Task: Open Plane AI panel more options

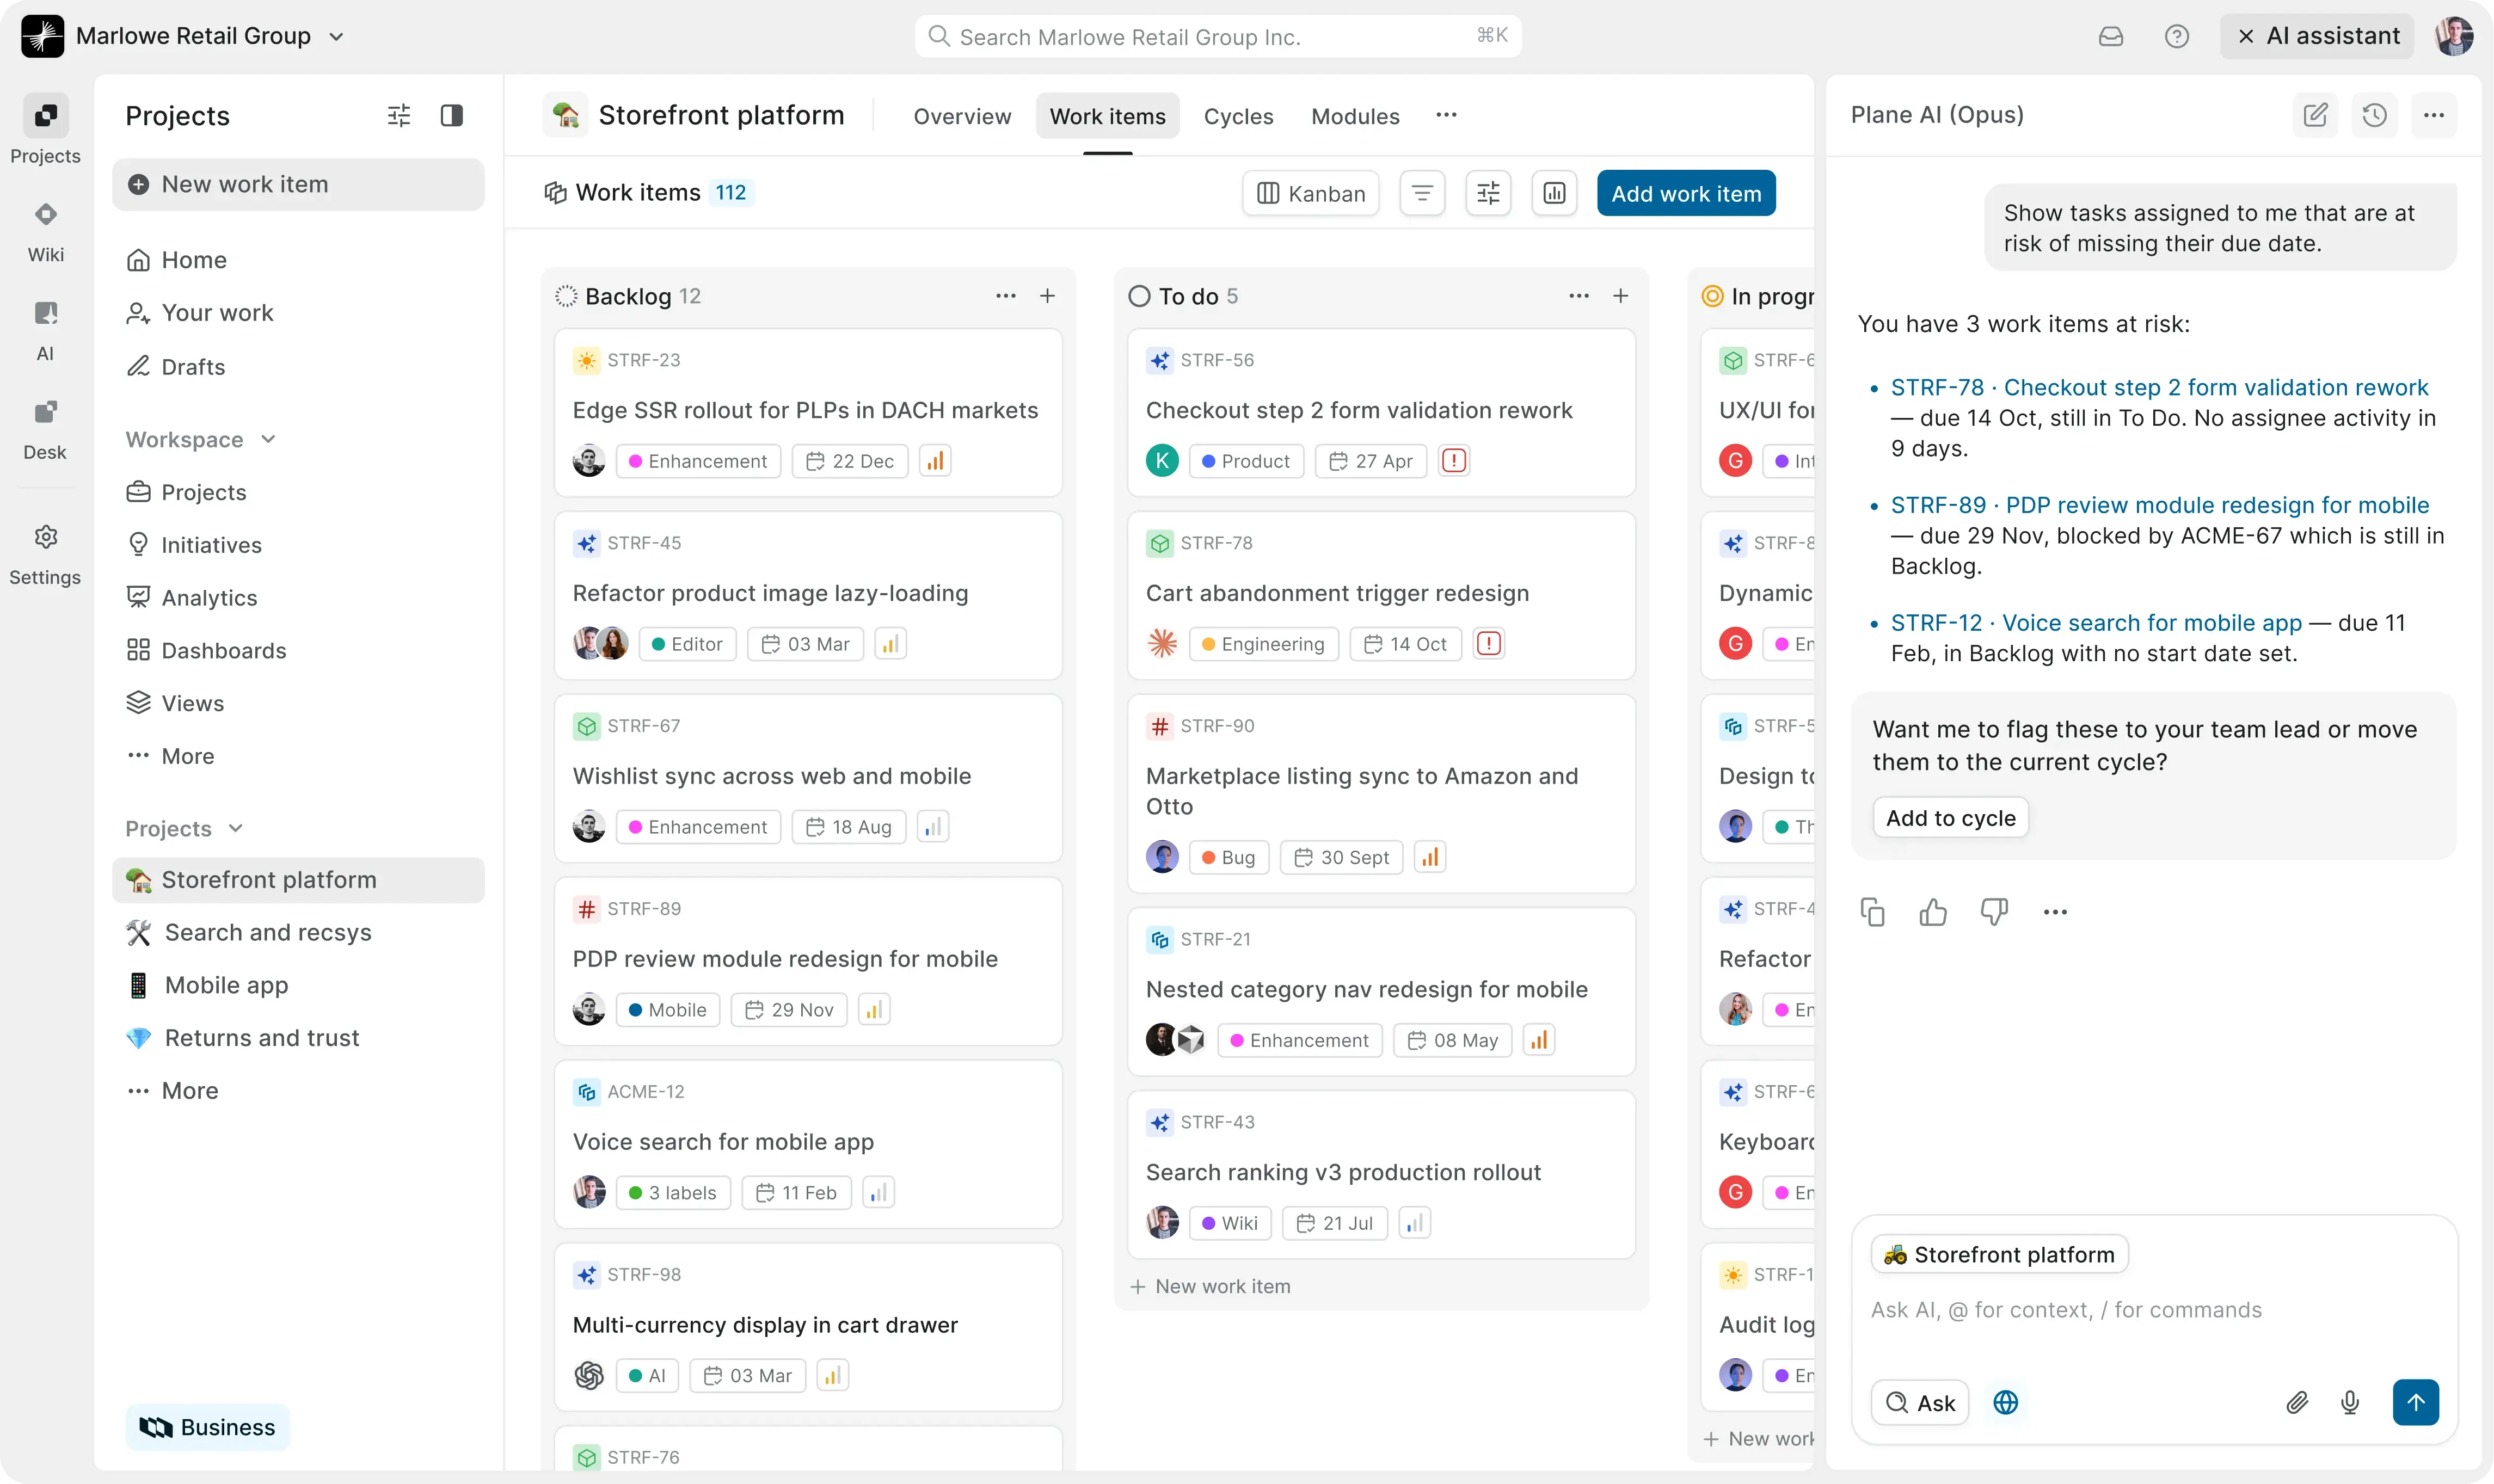Action: click(2434, 115)
